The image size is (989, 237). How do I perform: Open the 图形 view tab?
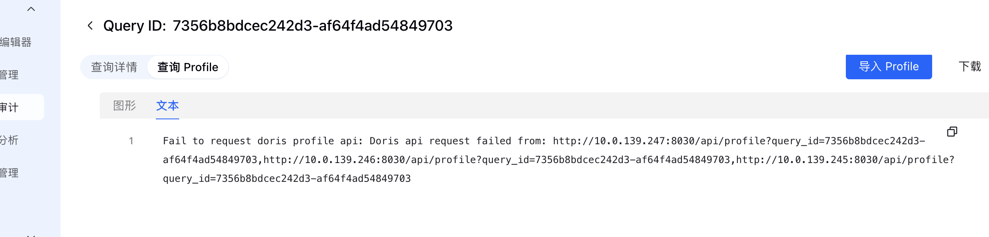click(124, 105)
